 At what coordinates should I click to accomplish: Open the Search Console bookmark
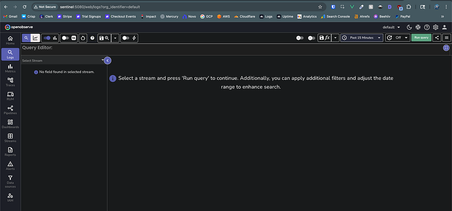click(335, 16)
